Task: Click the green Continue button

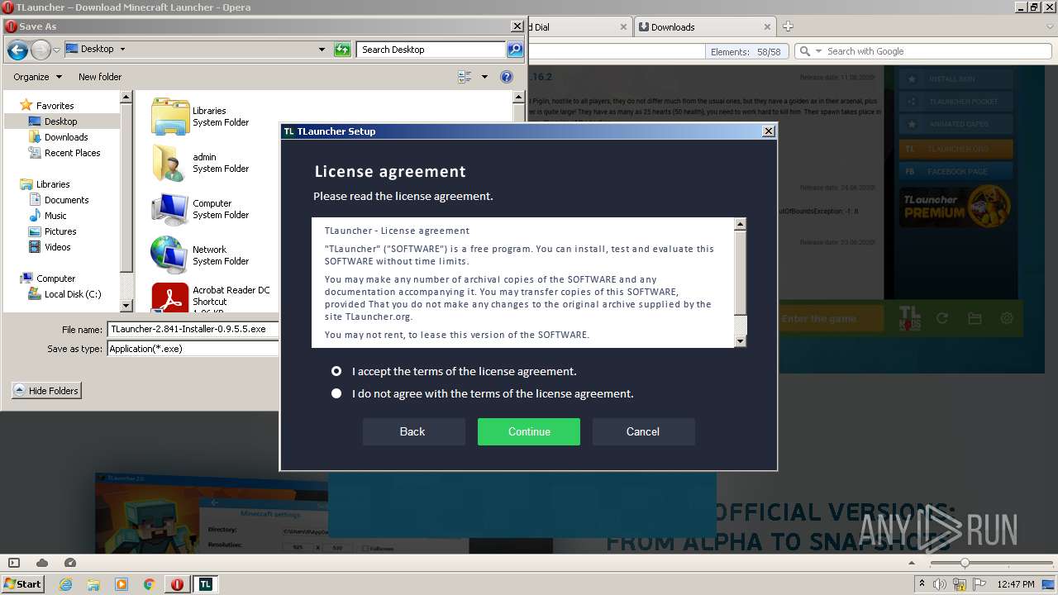Action: 529,431
